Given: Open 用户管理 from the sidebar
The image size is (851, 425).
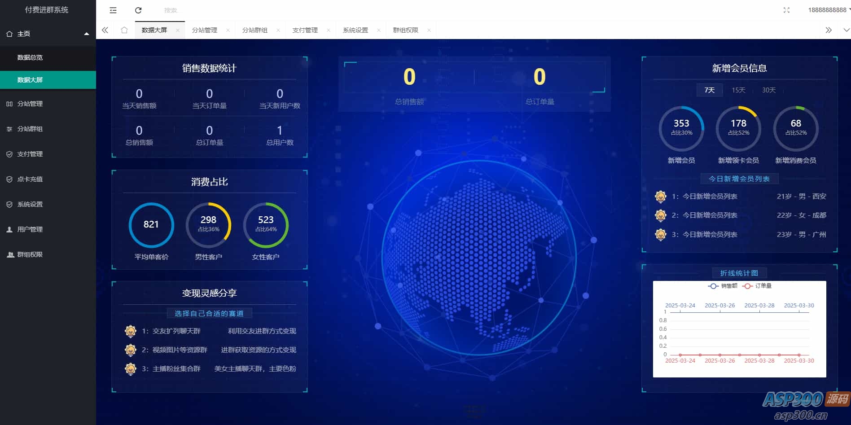Looking at the screenshot, I should tap(30, 229).
